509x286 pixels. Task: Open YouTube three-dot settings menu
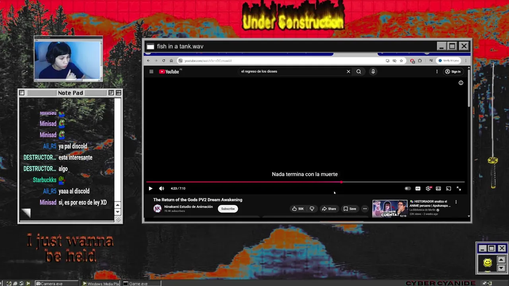437,71
